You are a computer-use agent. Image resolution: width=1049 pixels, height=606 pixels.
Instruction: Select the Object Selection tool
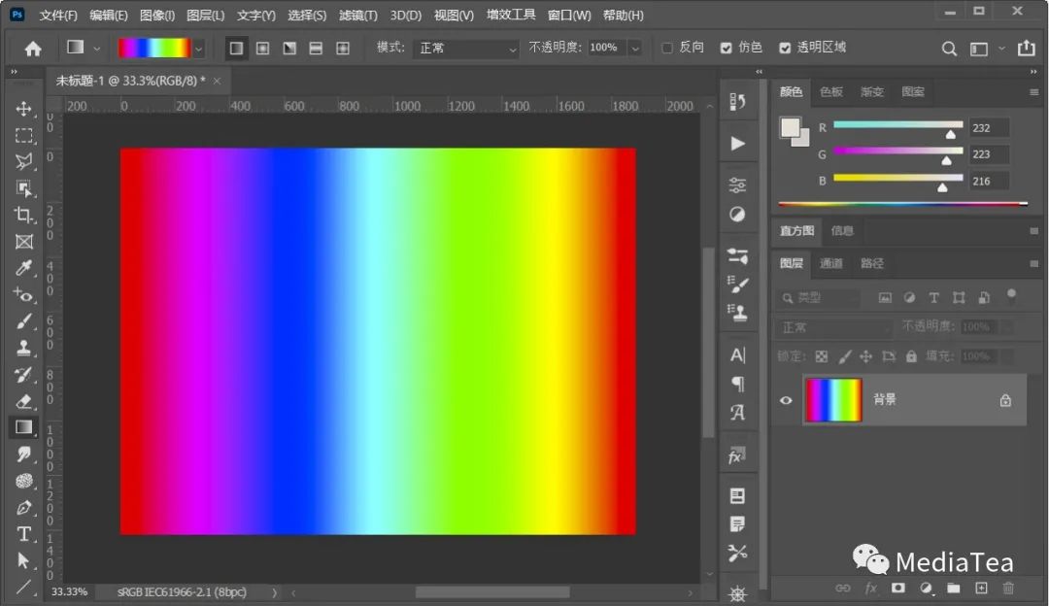point(24,188)
